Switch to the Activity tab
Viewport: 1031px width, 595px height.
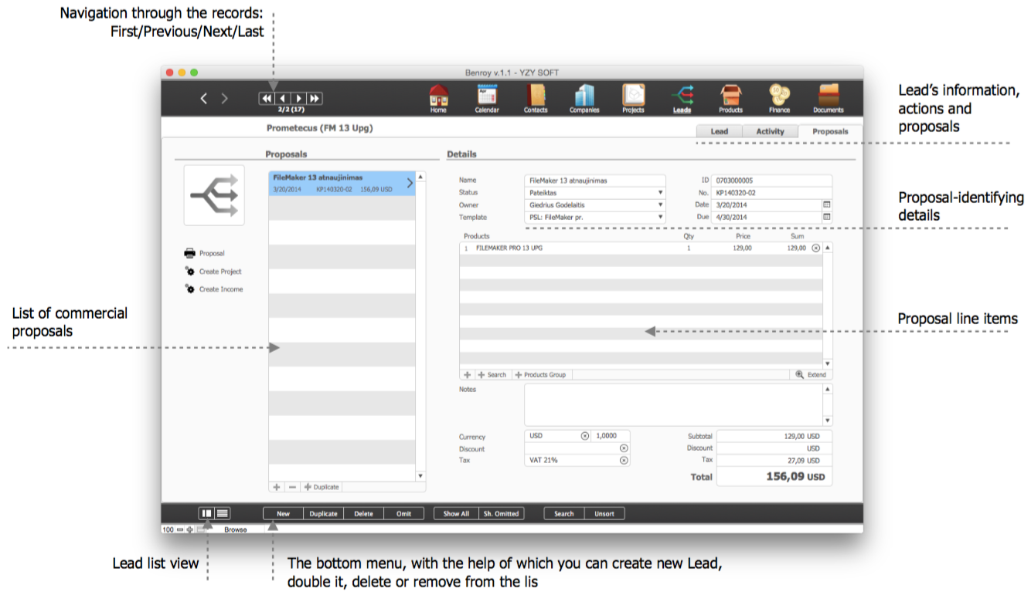(770, 131)
